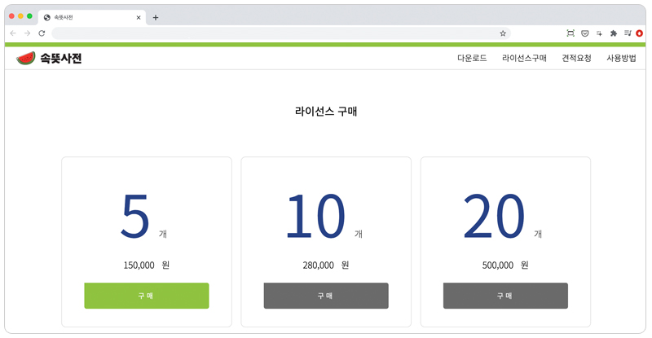Open the 견적요청 page
652x338 pixels.
(576, 58)
